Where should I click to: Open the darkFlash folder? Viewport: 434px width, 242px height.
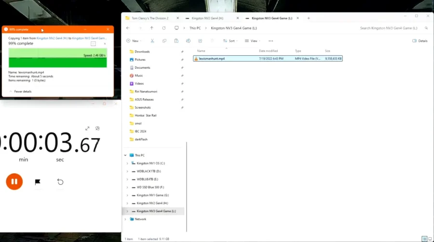141,140
